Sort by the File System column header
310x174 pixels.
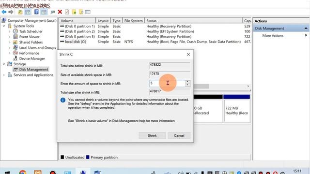coord(134,21)
